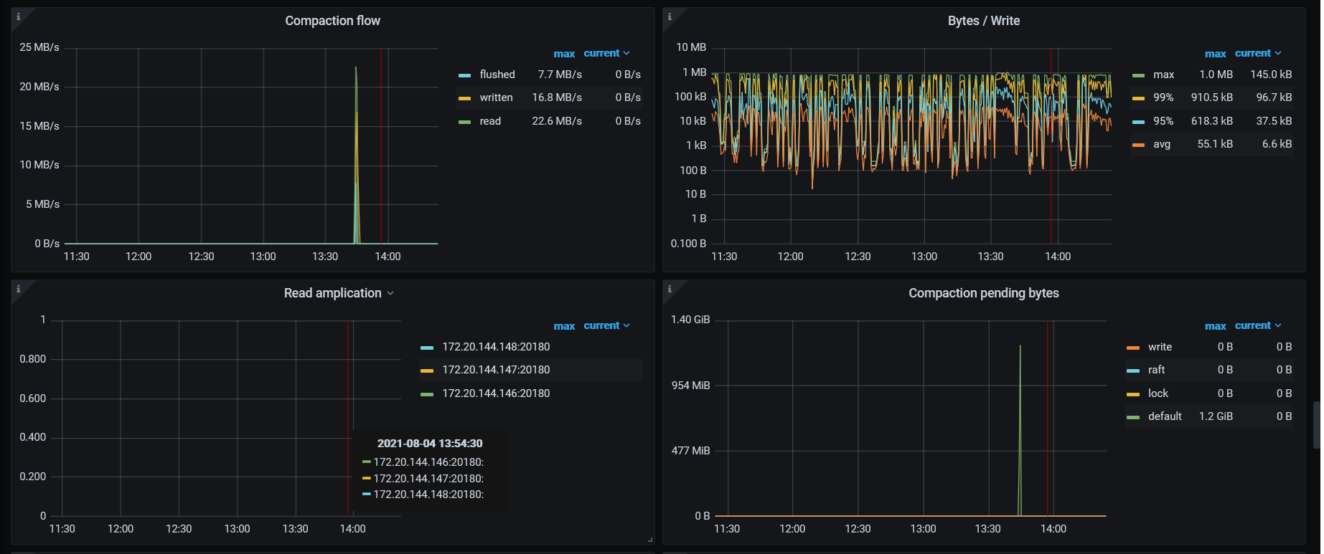Click the 172.20.144.147:20180 color swatch
The height and width of the screenshot is (554, 1324).
pos(427,371)
